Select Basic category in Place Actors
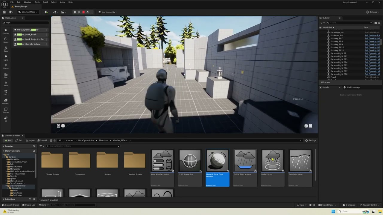The height and width of the screenshot is (215, 383). click(6, 49)
